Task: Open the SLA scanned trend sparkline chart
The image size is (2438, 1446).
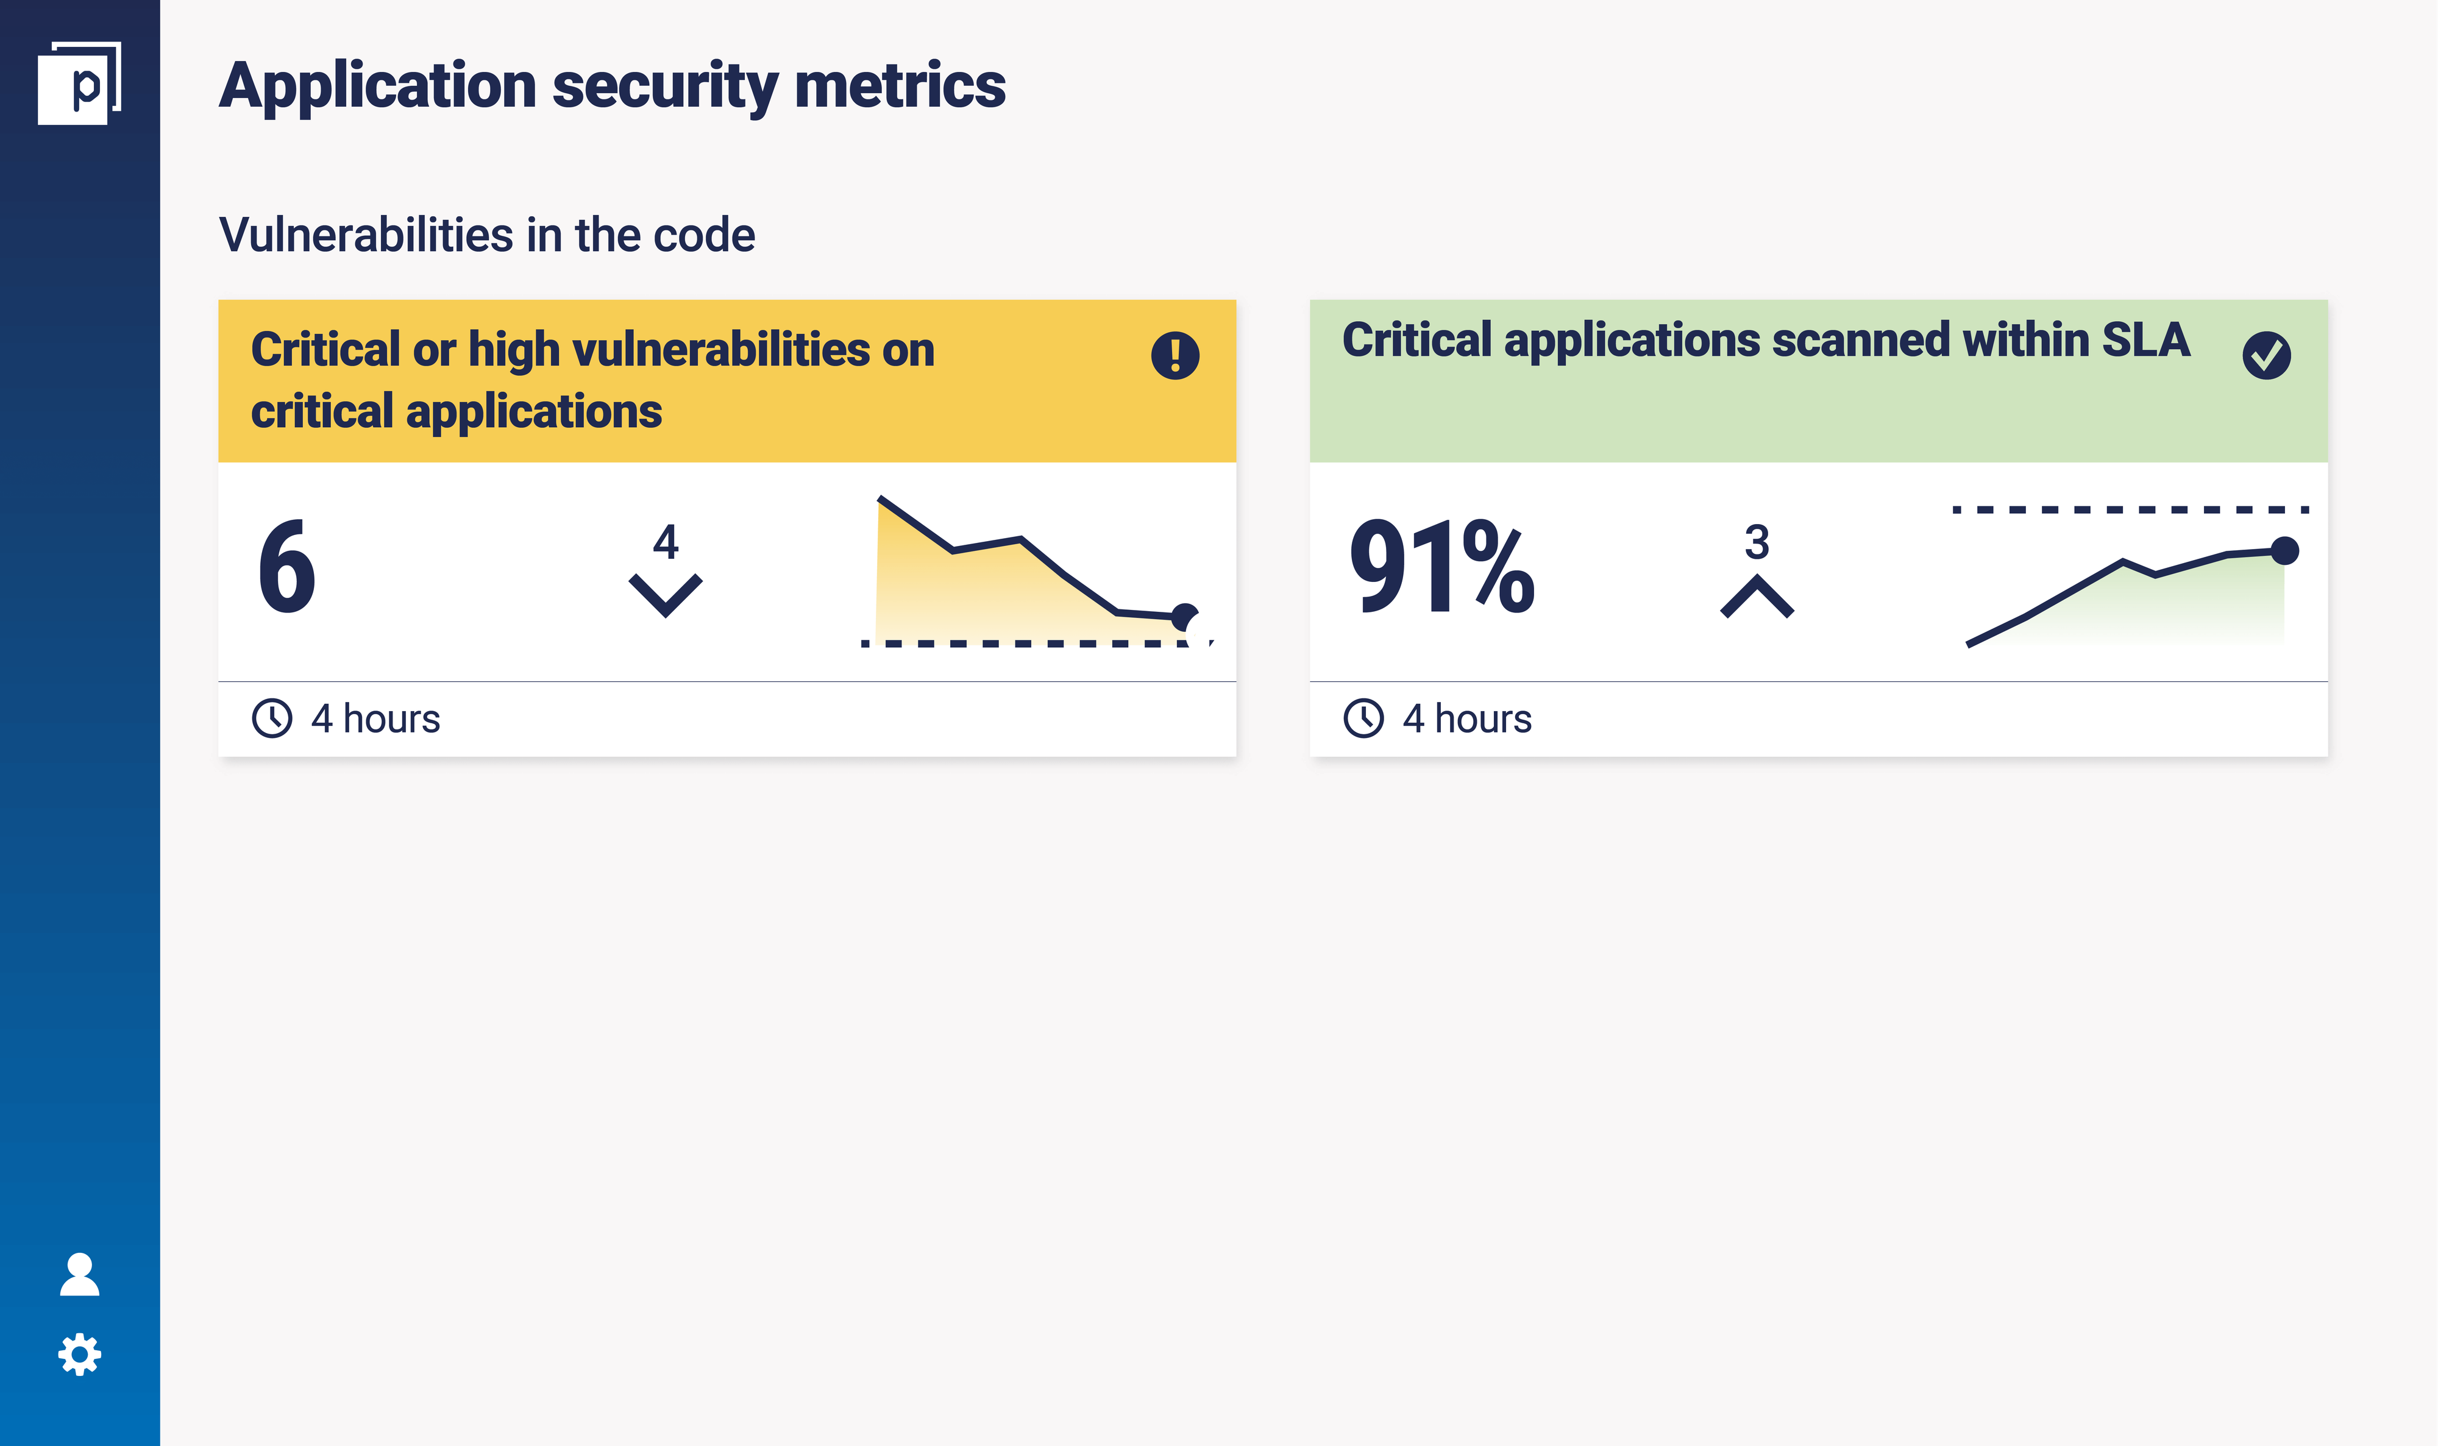Action: (x=2129, y=579)
